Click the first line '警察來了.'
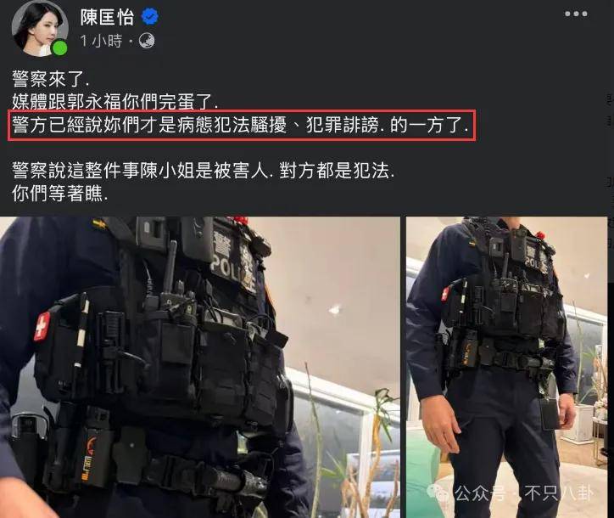This screenshot has width=614, height=518. [51, 80]
